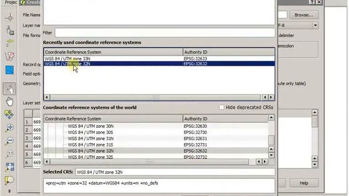Click the Zoom Full extent icon

pos(10,167)
